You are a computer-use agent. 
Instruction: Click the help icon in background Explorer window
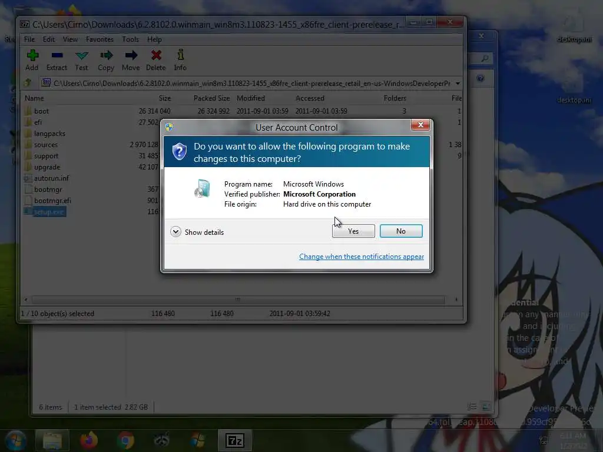480,78
